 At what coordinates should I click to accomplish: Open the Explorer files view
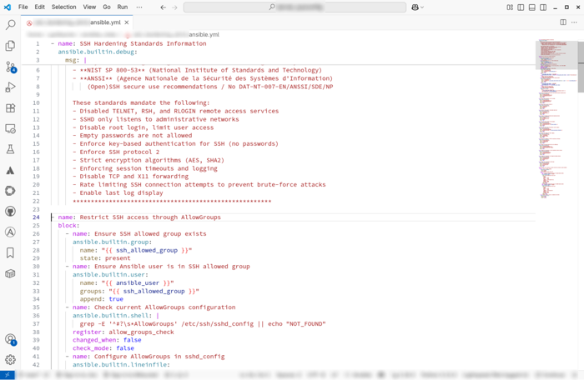tap(10, 46)
